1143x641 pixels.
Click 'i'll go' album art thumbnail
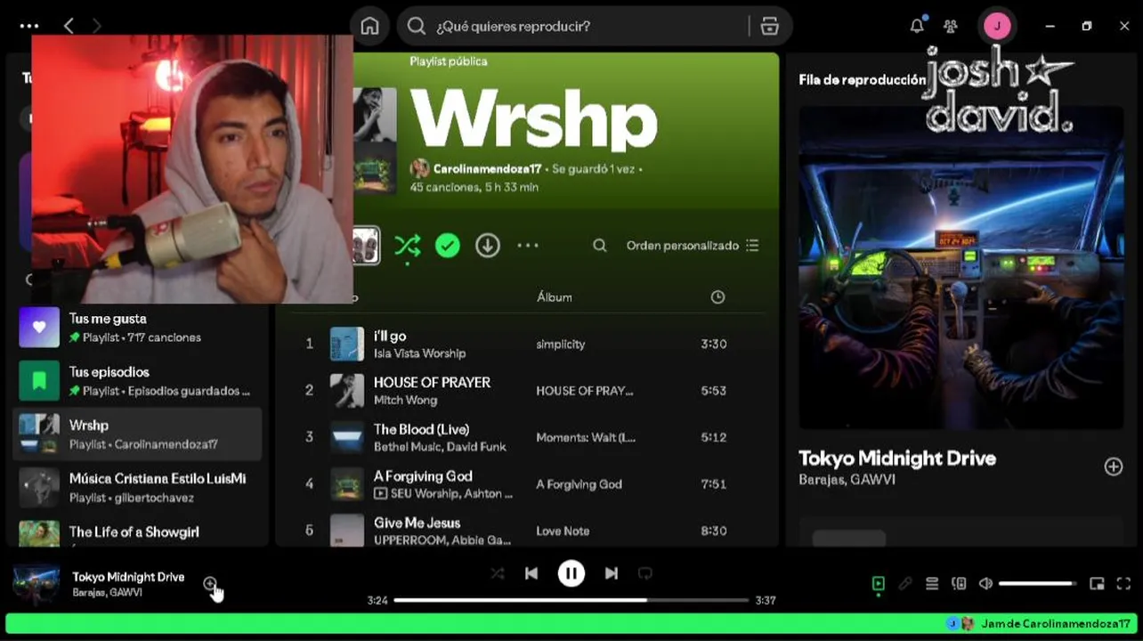[347, 345]
